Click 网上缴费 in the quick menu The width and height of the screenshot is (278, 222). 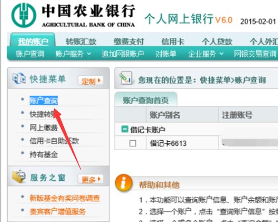(44, 127)
